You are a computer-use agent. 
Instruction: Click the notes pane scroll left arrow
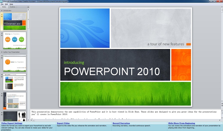[32, 120]
